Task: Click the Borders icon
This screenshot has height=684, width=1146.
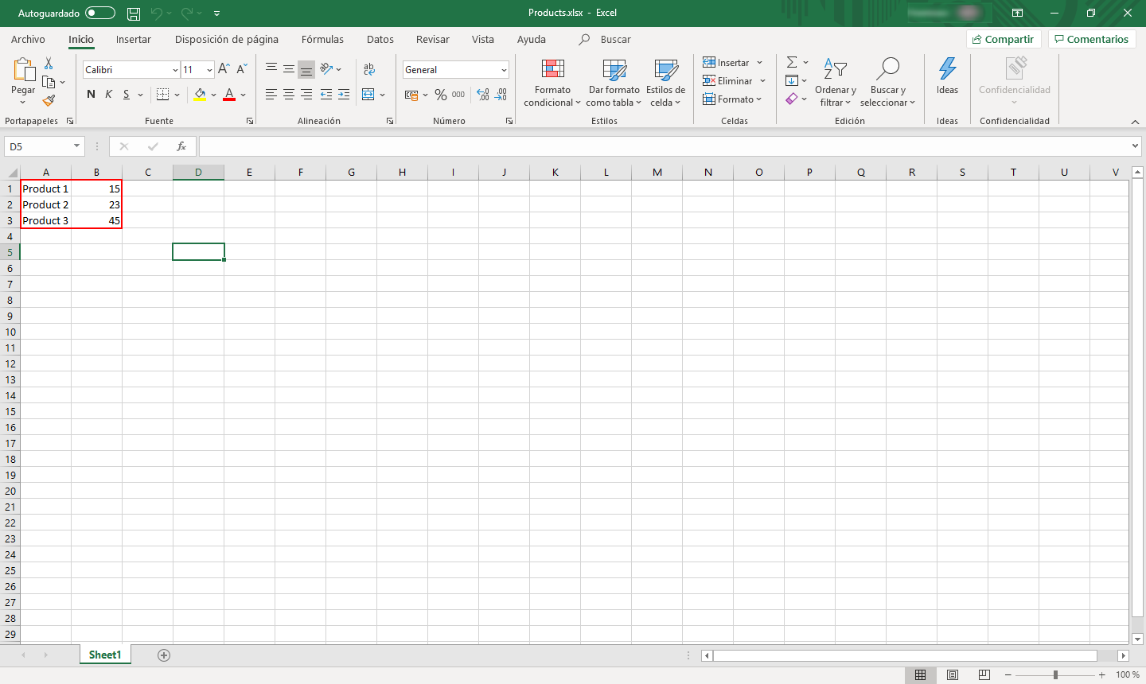Action: tap(162, 95)
